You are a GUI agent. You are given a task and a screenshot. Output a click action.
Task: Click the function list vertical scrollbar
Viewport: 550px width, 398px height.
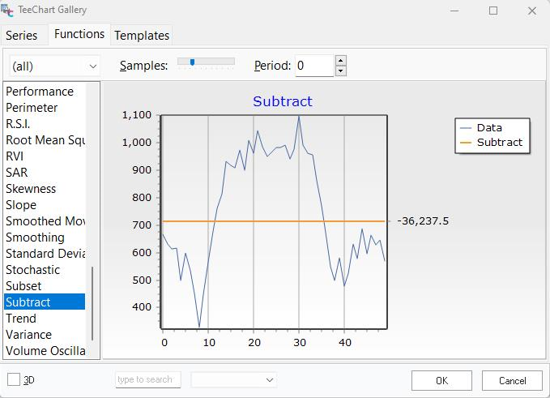[93, 304]
